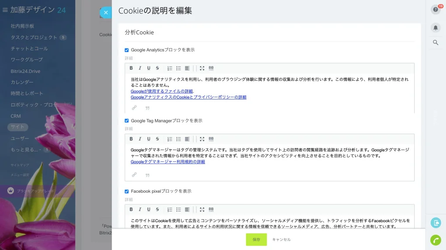Toggle strikethrough in Google Tag Manager editor
446x250 pixels.
click(x=157, y=139)
